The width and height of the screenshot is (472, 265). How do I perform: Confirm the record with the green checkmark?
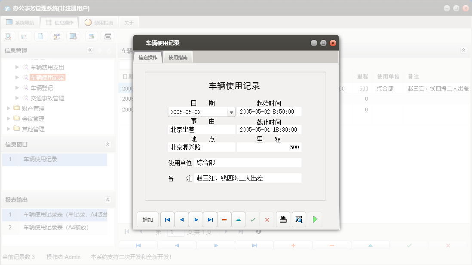pos(253,219)
